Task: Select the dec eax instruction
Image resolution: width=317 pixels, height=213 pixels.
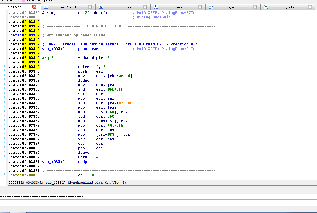Action: [90, 144]
